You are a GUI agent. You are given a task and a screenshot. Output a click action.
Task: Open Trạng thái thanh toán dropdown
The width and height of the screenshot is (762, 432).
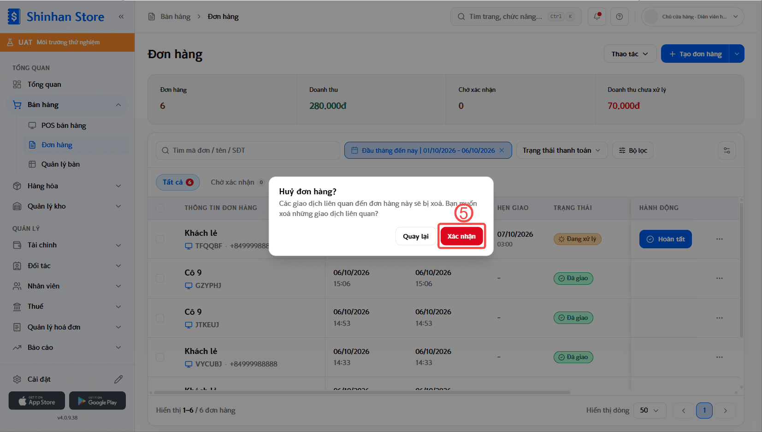[562, 150]
